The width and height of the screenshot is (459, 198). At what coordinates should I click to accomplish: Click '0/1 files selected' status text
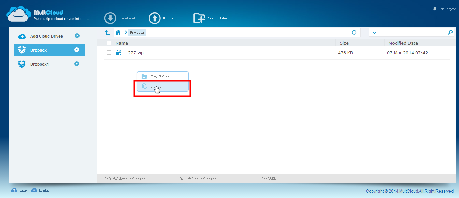click(198, 179)
